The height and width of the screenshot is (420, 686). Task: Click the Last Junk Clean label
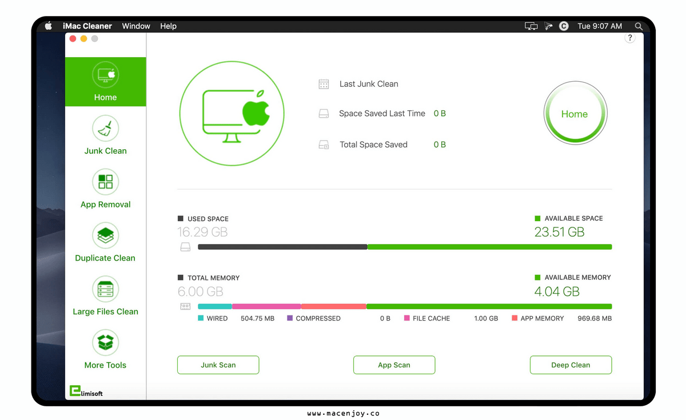click(x=369, y=84)
